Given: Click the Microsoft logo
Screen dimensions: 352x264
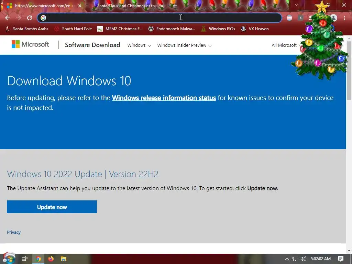Looking at the screenshot, I should (x=30, y=44).
